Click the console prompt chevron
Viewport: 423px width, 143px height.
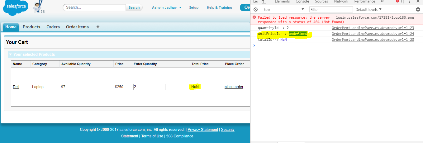click(x=254, y=45)
